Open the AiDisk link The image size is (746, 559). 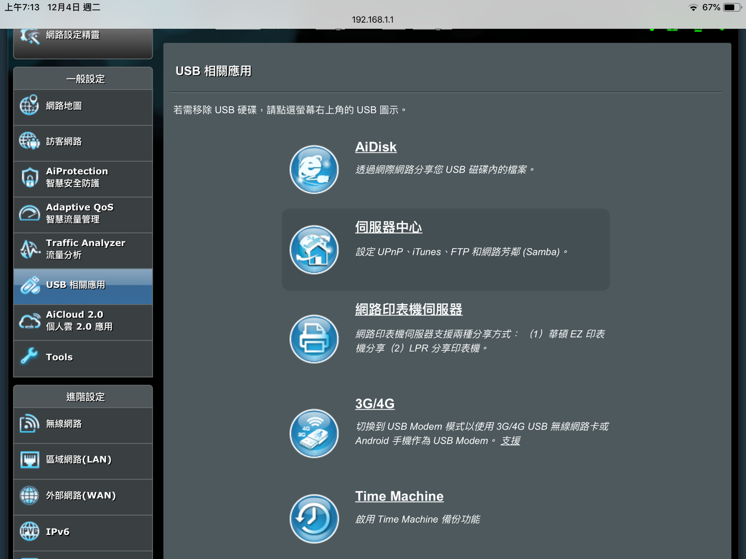tap(375, 147)
